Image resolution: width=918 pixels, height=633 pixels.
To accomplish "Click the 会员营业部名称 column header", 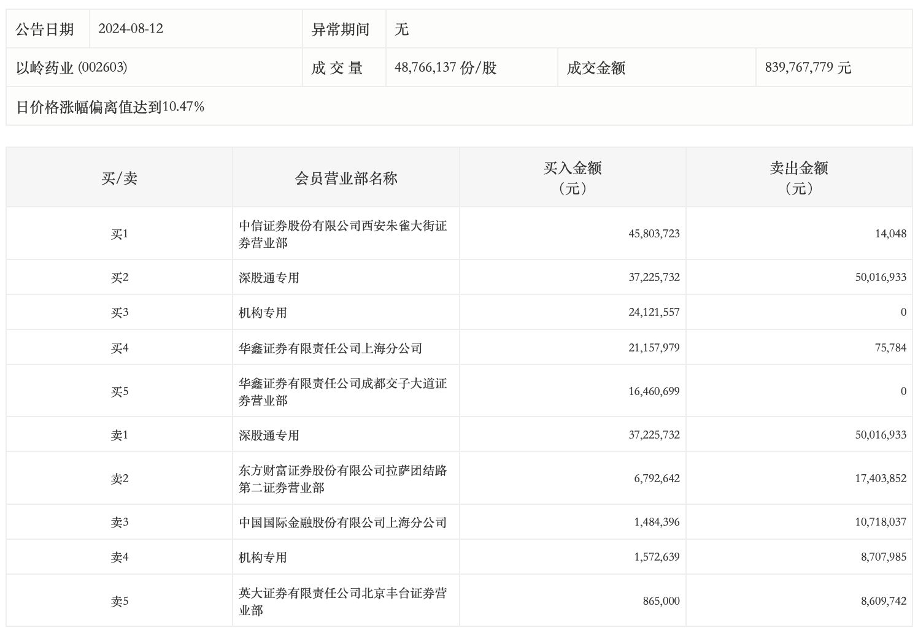I will tap(346, 178).
